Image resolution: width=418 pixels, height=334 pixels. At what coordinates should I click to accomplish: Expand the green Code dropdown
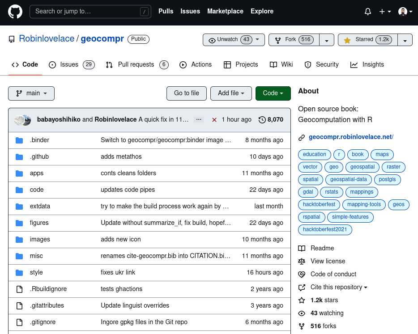click(273, 93)
